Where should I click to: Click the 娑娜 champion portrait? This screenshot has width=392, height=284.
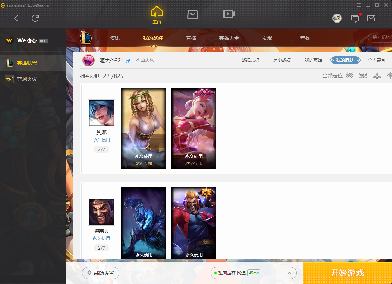coord(101,113)
